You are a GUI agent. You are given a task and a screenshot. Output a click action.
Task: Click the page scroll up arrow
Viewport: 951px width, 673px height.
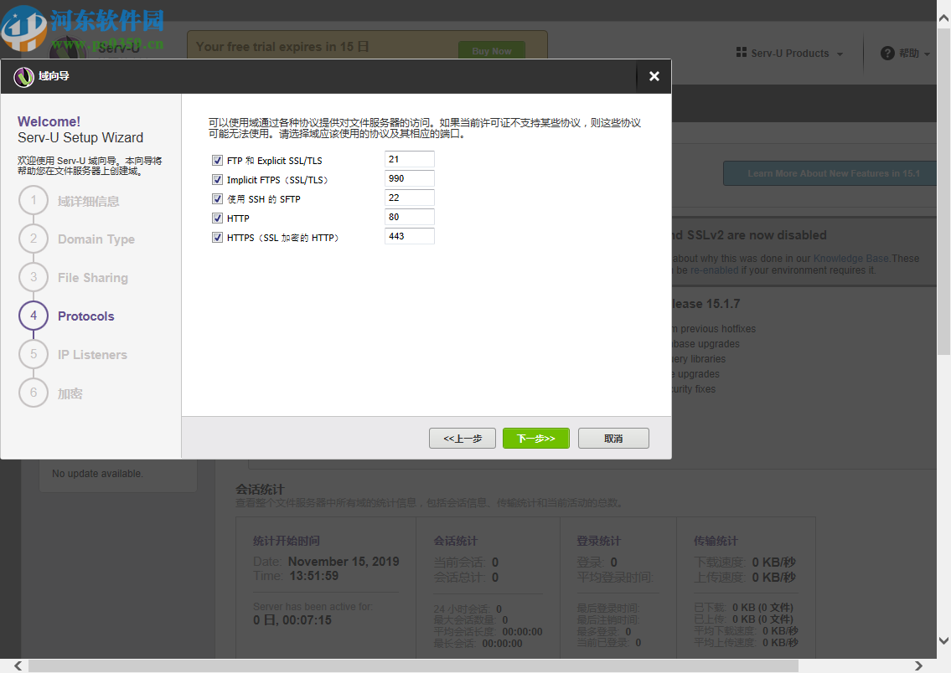(943, 18)
